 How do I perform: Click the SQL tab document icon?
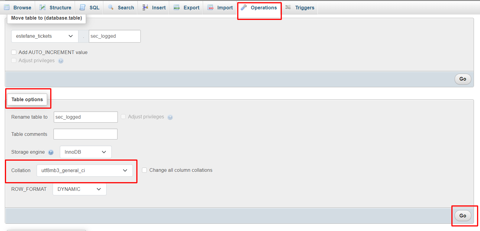[x=82, y=8]
